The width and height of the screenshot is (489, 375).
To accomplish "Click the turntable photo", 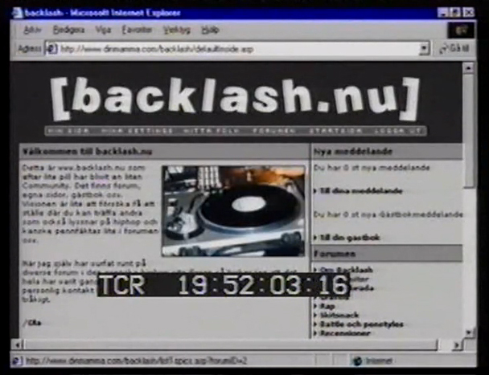I will [233, 211].
